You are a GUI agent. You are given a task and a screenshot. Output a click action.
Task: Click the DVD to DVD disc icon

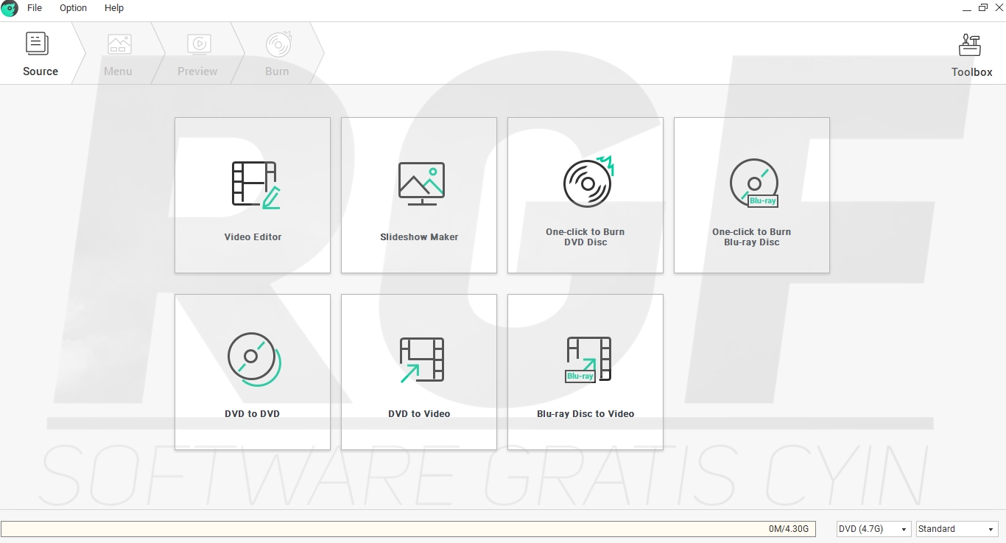[x=254, y=360]
